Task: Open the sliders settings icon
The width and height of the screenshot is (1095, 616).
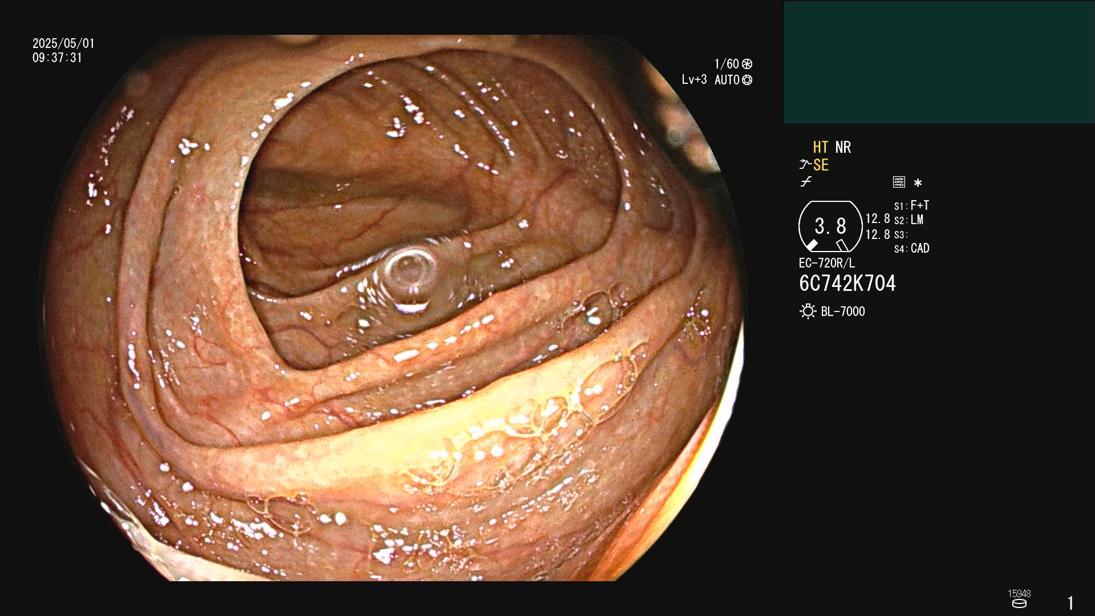Action: (899, 182)
